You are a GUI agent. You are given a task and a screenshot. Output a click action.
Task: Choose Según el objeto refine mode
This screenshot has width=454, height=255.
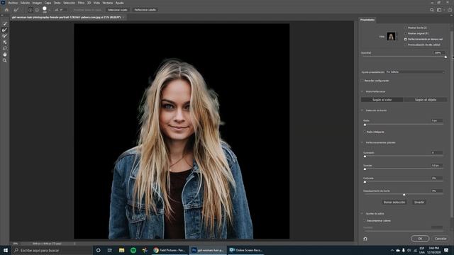click(x=426, y=100)
